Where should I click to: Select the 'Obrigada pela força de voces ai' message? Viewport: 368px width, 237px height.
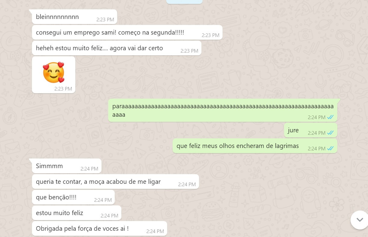click(99, 229)
